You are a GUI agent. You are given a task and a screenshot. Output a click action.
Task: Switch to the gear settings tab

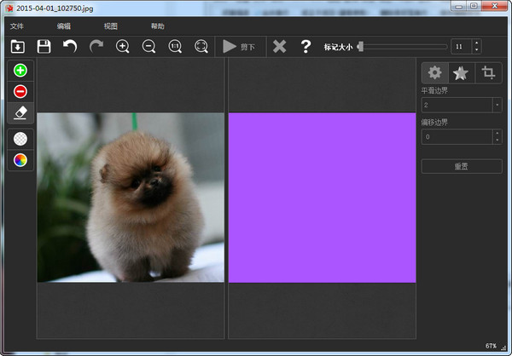pos(435,72)
